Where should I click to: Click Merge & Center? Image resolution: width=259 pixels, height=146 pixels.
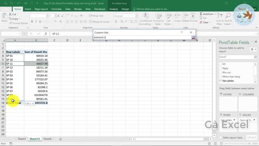tap(100, 21)
